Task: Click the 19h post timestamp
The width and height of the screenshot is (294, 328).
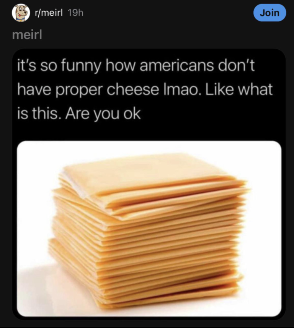Action: pyautogui.click(x=75, y=13)
